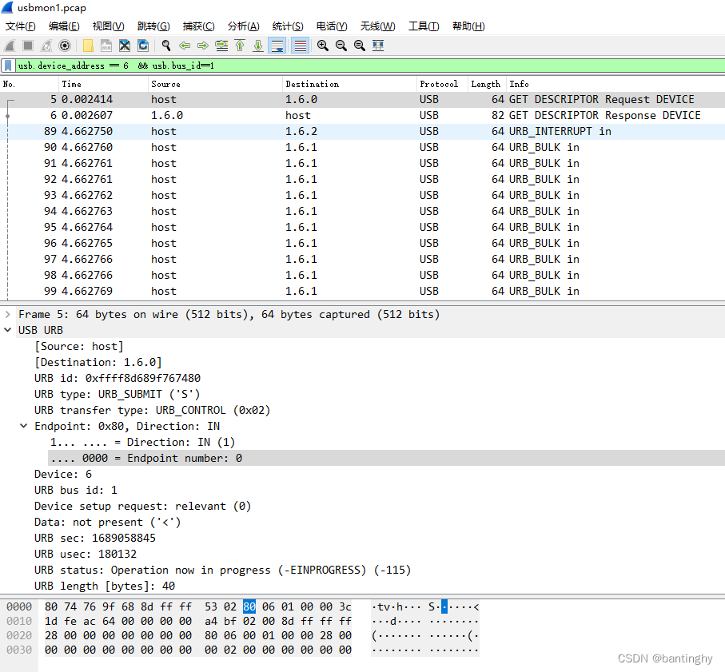Image resolution: width=725 pixels, height=672 pixels.
Task: Select the URB type: URB_SUBMIT field
Action: point(117,394)
